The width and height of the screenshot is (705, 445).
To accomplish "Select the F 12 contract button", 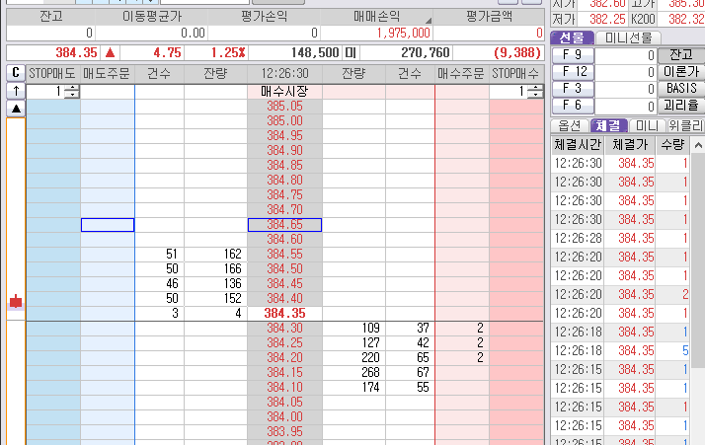I will (573, 72).
